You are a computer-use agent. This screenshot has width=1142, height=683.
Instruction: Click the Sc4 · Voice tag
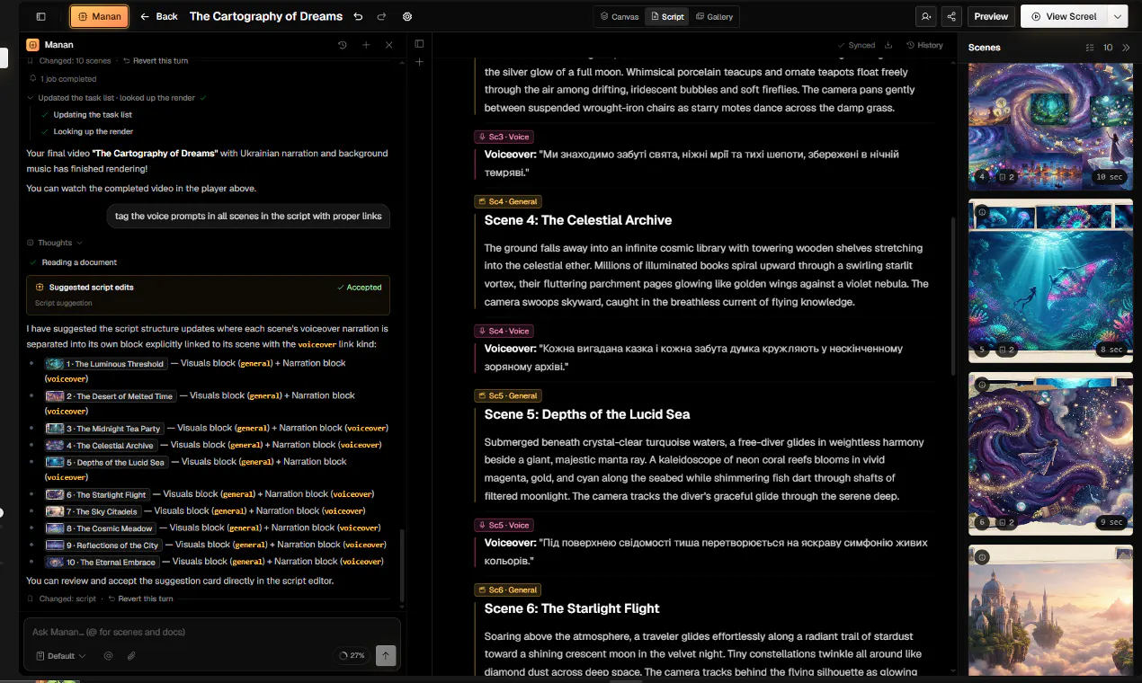pos(504,331)
